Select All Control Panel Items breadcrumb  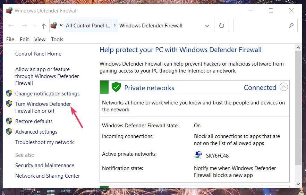tap(88, 26)
